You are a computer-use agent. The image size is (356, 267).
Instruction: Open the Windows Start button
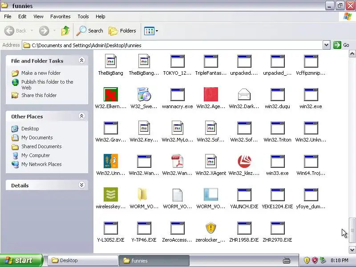[x=21, y=260]
